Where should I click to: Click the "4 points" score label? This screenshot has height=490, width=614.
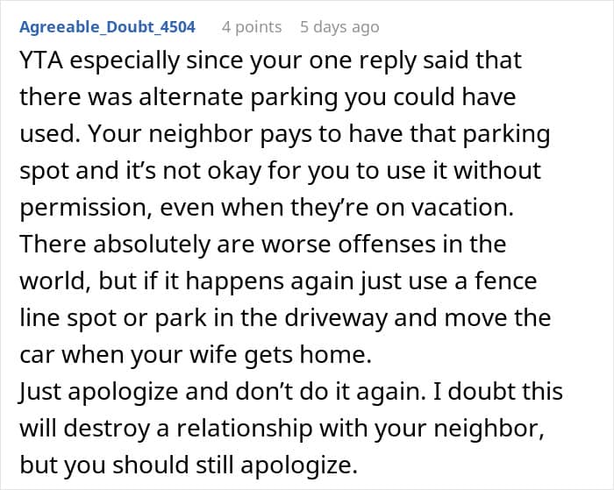(x=252, y=27)
